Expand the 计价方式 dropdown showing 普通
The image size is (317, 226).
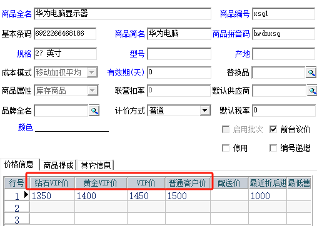point(205,111)
